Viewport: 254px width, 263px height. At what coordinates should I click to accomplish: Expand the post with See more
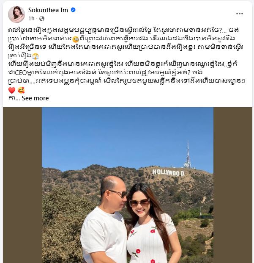click(35, 98)
